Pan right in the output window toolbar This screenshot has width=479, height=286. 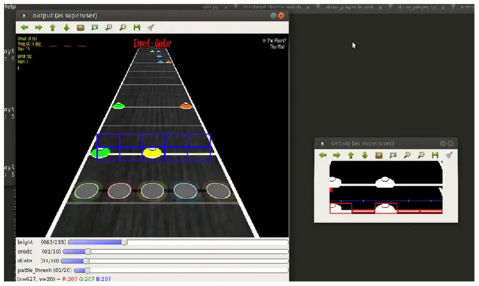pyautogui.click(x=39, y=27)
